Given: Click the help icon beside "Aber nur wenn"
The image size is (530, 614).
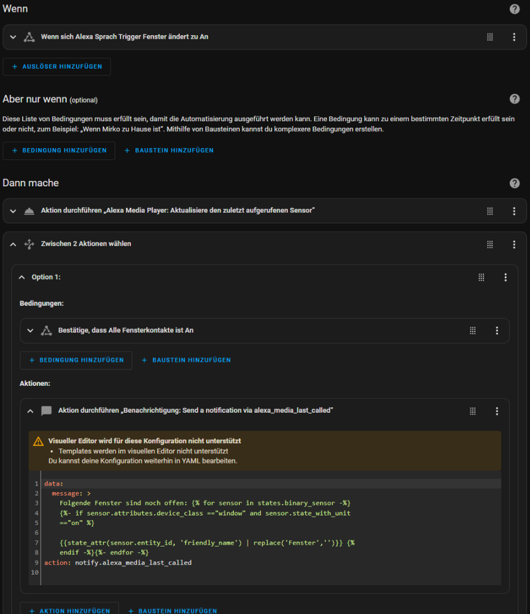Looking at the screenshot, I should 515,100.
